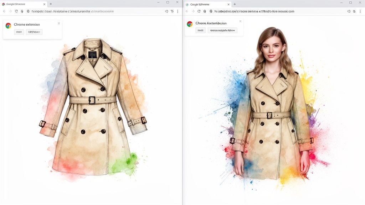Image resolution: width=365 pixels, height=205 pixels.
Task: Click the cloud toolbar icon in left window
Action: [x=167, y=11]
